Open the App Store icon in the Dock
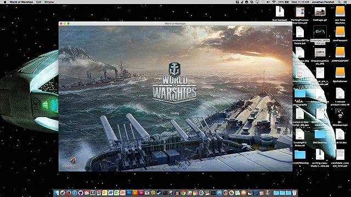The width and height of the screenshot is (351, 197). coord(219,193)
